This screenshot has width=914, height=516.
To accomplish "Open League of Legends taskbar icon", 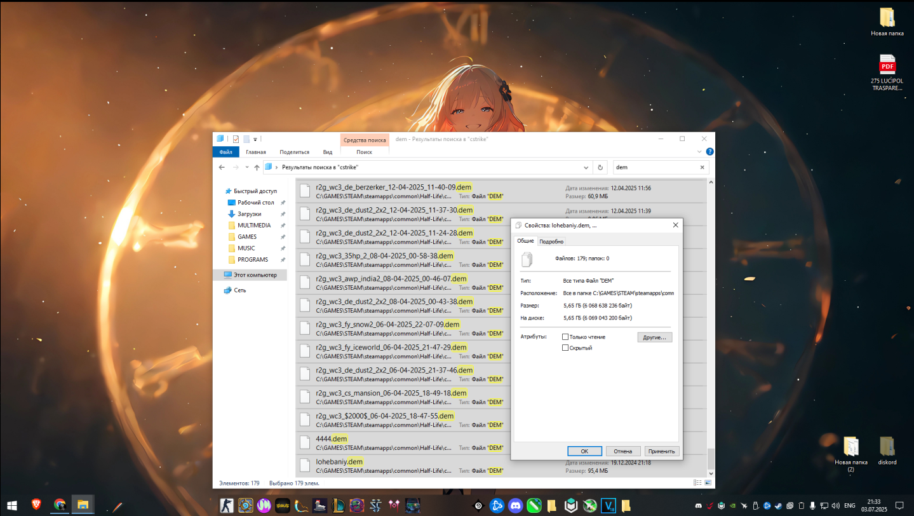I will click(x=338, y=506).
